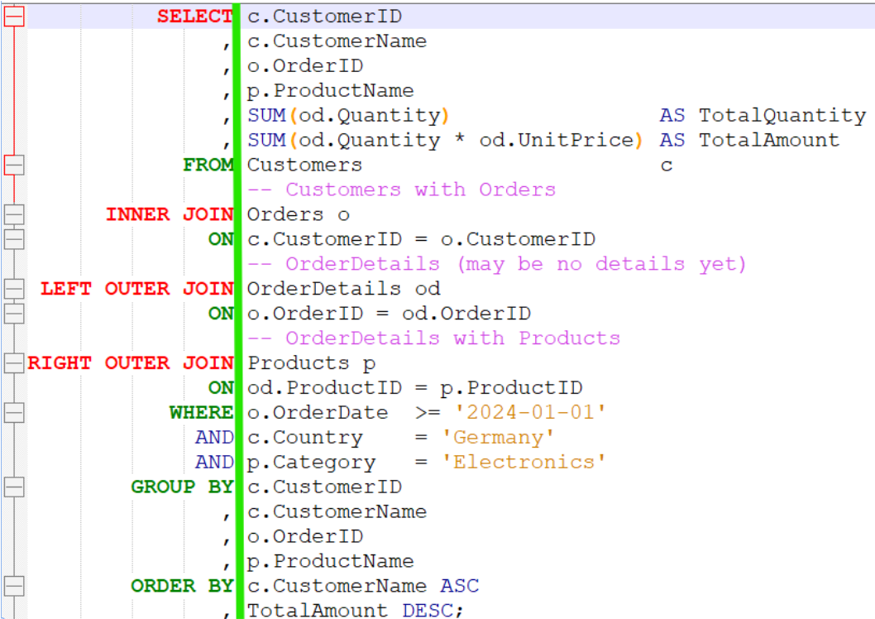
Task: Collapse the WHERE clause fold marker
Action: click(14, 412)
